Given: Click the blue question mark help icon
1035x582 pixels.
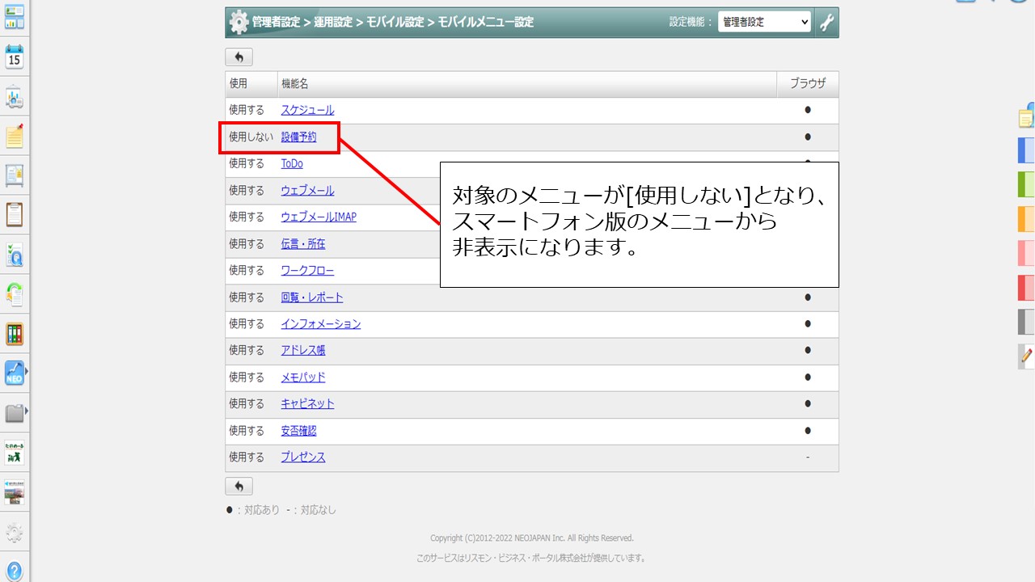Looking at the screenshot, I should (x=15, y=571).
